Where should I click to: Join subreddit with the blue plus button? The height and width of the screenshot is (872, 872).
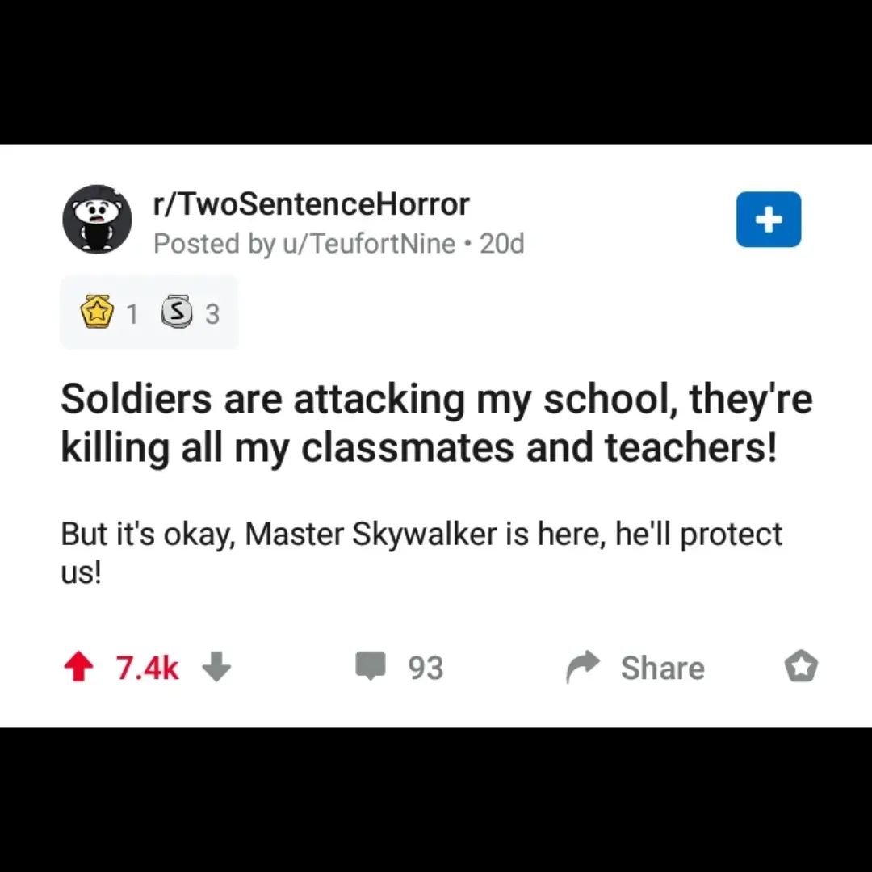[769, 219]
